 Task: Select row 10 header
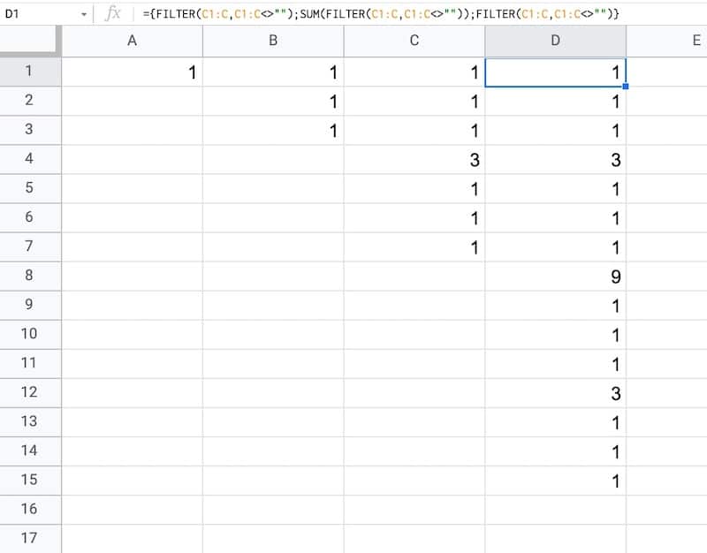pyautogui.click(x=30, y=335)
